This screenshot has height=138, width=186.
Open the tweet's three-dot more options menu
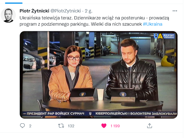point(175,11)
